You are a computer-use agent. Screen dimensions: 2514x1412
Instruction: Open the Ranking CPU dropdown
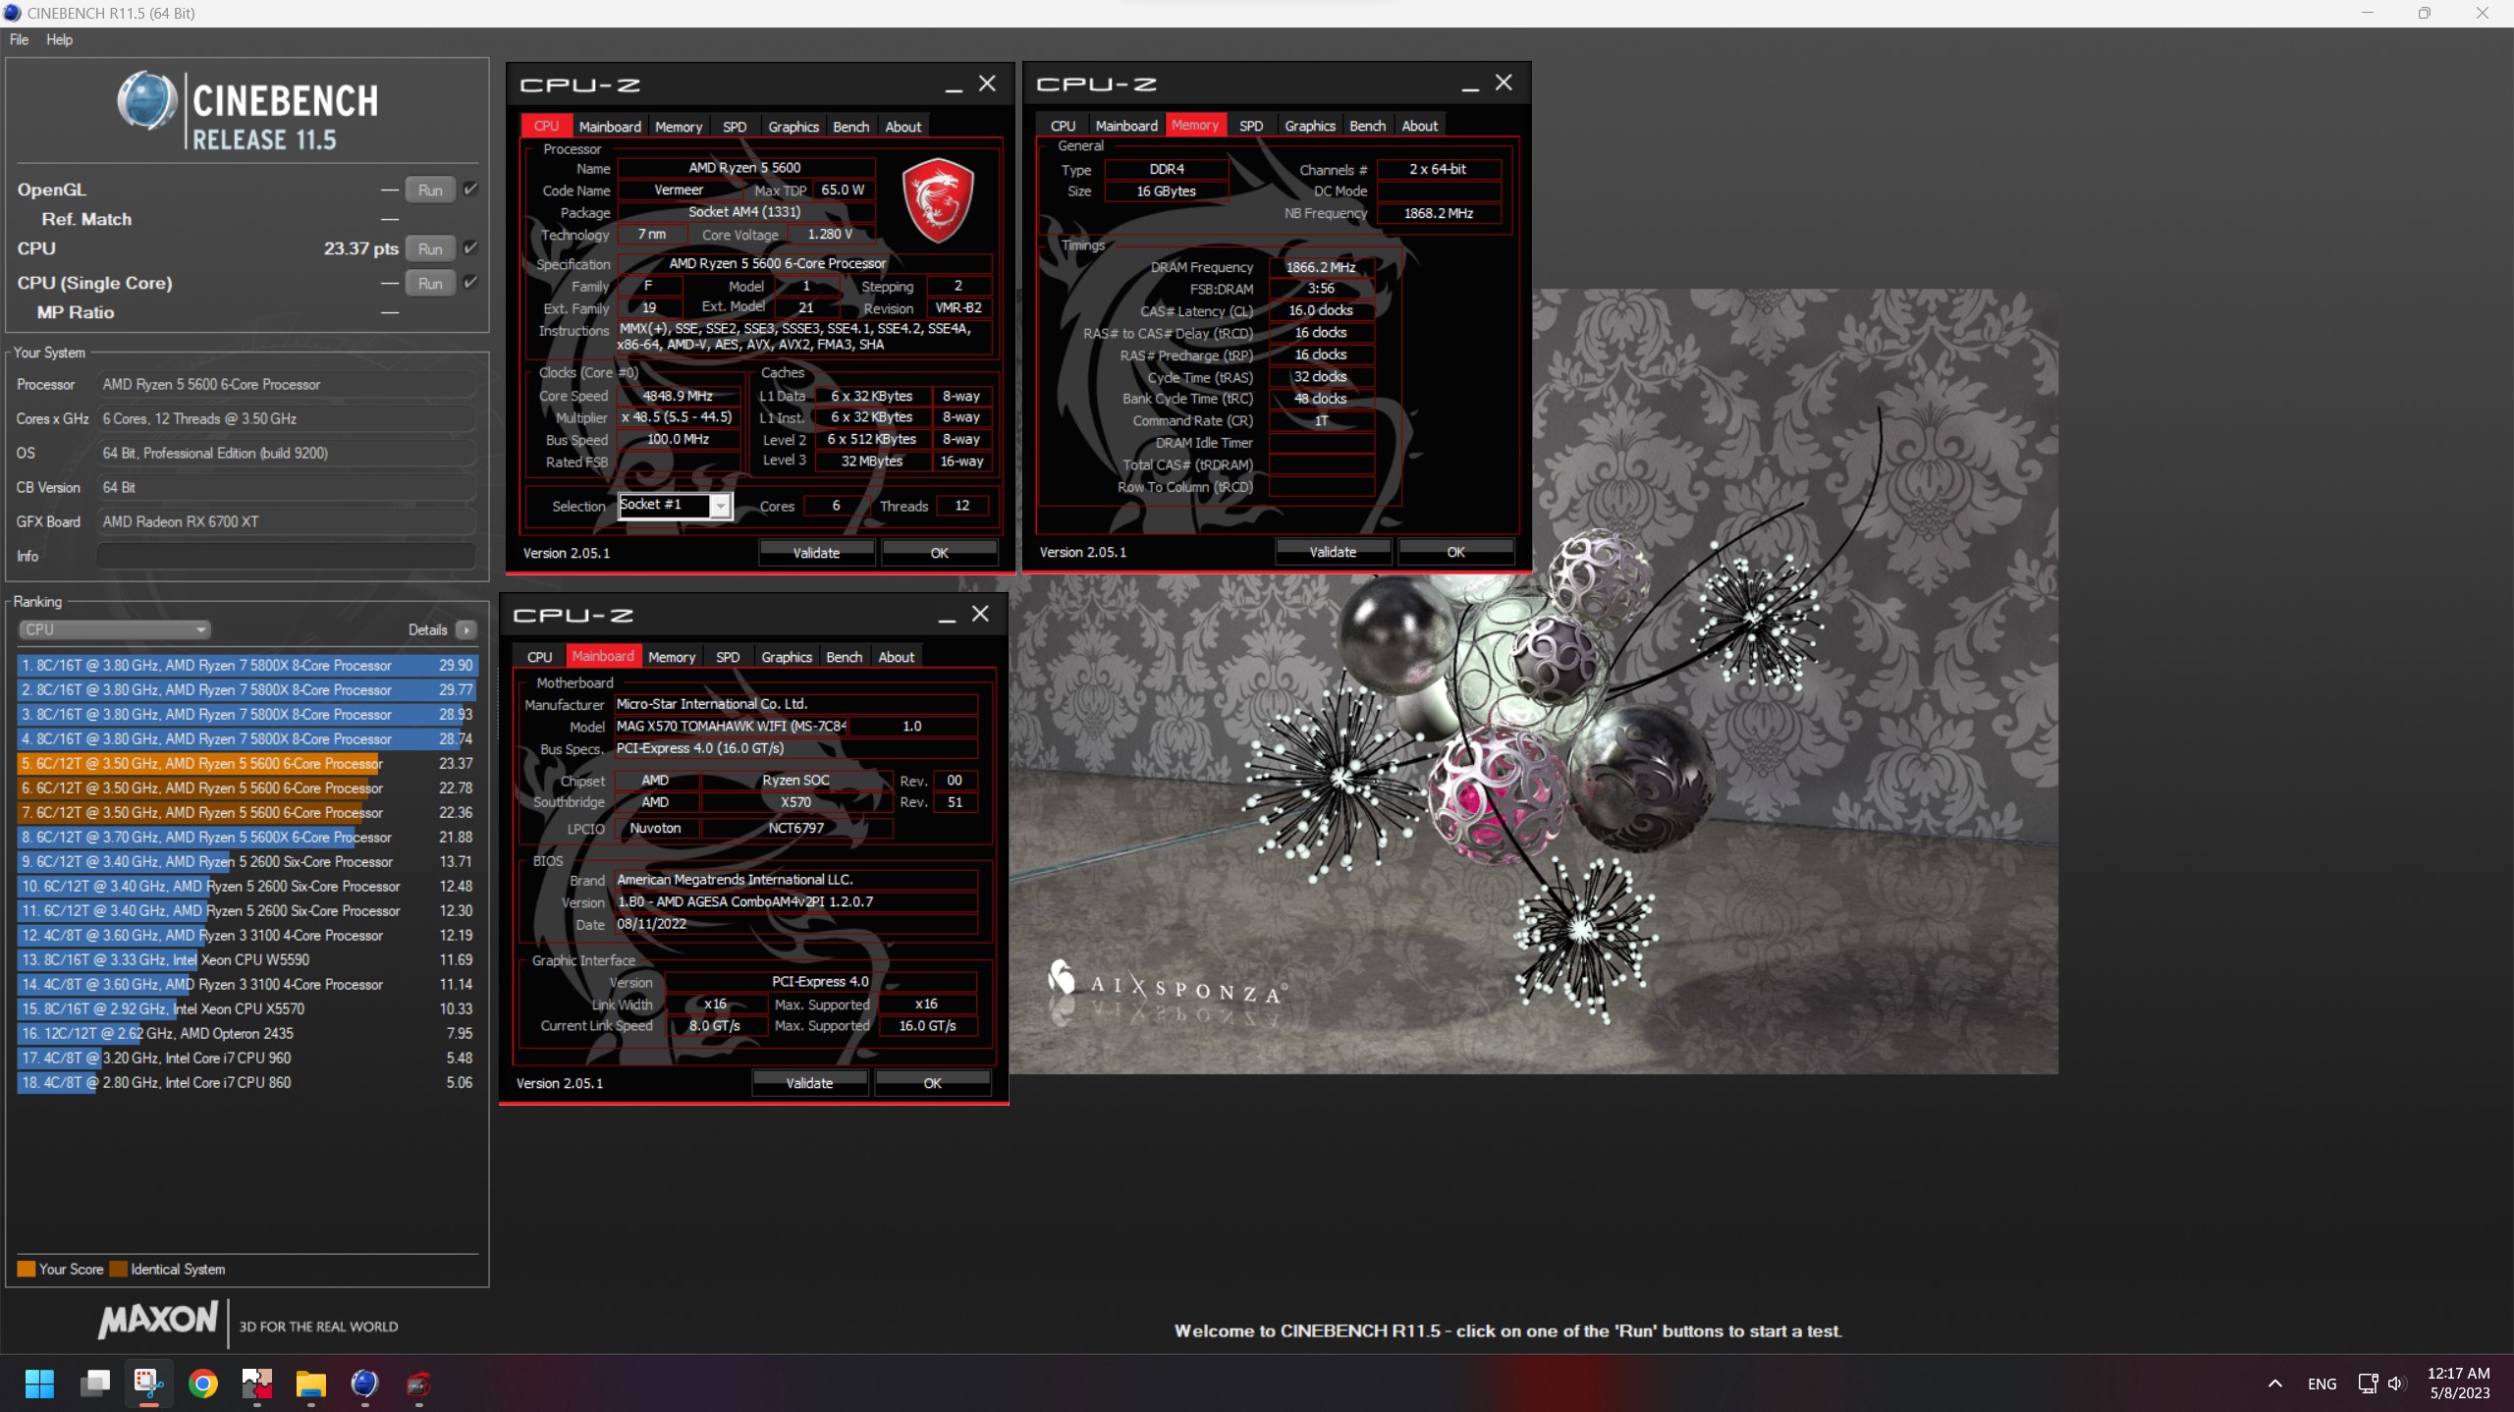pos(115,629)
